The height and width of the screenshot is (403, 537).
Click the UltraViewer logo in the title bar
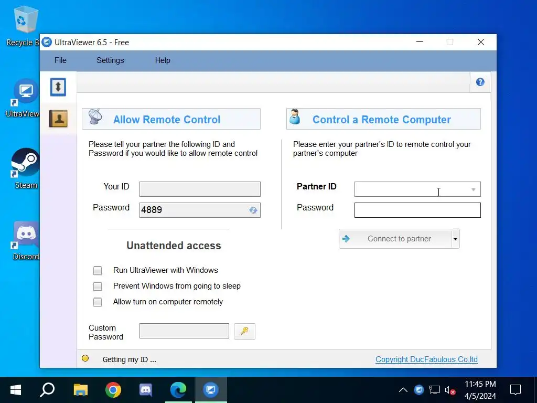(47, 42)
